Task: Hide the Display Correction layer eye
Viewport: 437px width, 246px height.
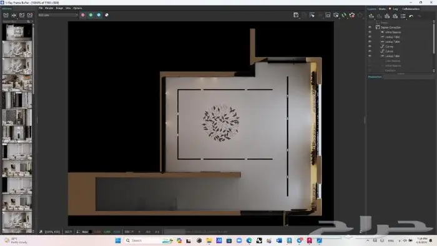Action: tap(370, 27)
